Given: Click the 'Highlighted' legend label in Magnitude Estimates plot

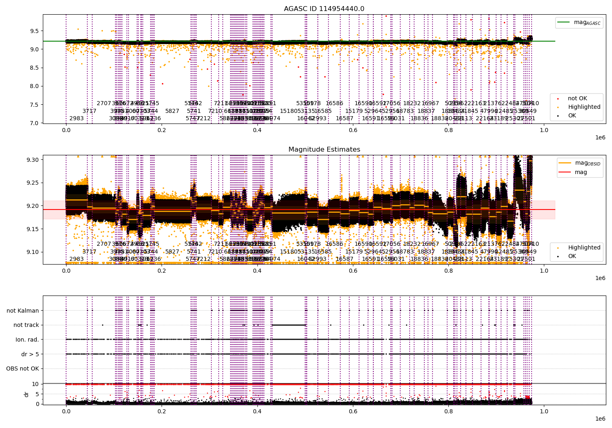Looking at the screenshot, I should 584,248.
